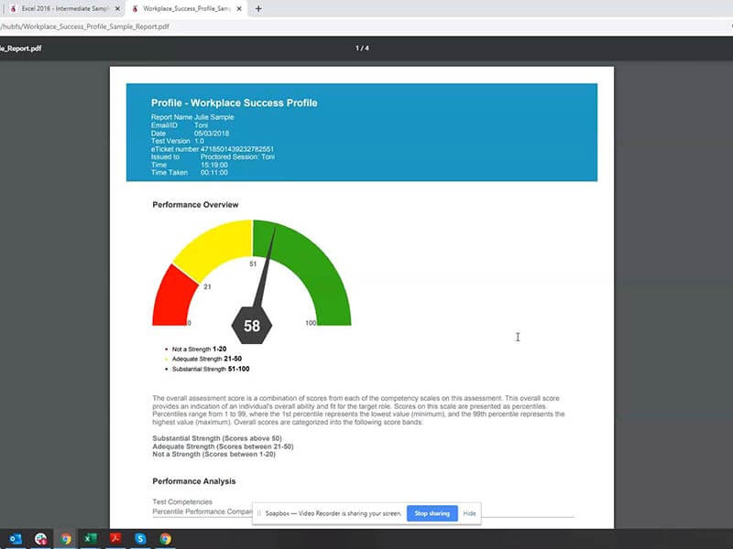
Task: Click the PDF favicon on the active tab
Action: click(x=135, y=9)
